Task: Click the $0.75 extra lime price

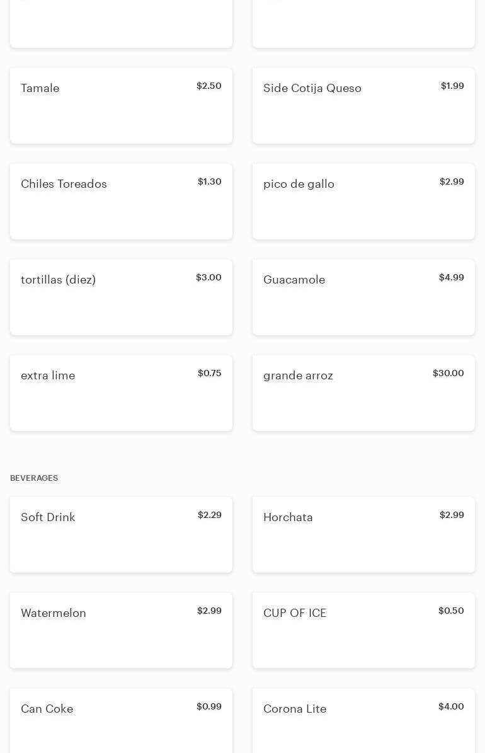Action: pos(209,373)
